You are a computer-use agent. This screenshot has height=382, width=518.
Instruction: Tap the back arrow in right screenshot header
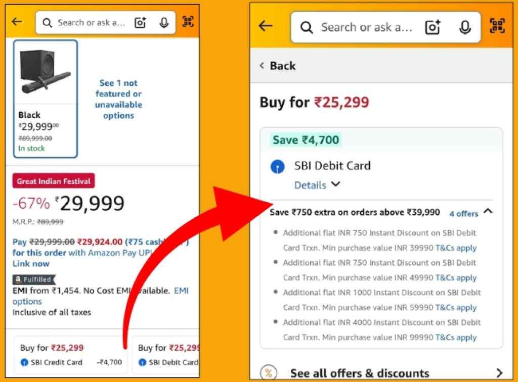click(266, 26)
